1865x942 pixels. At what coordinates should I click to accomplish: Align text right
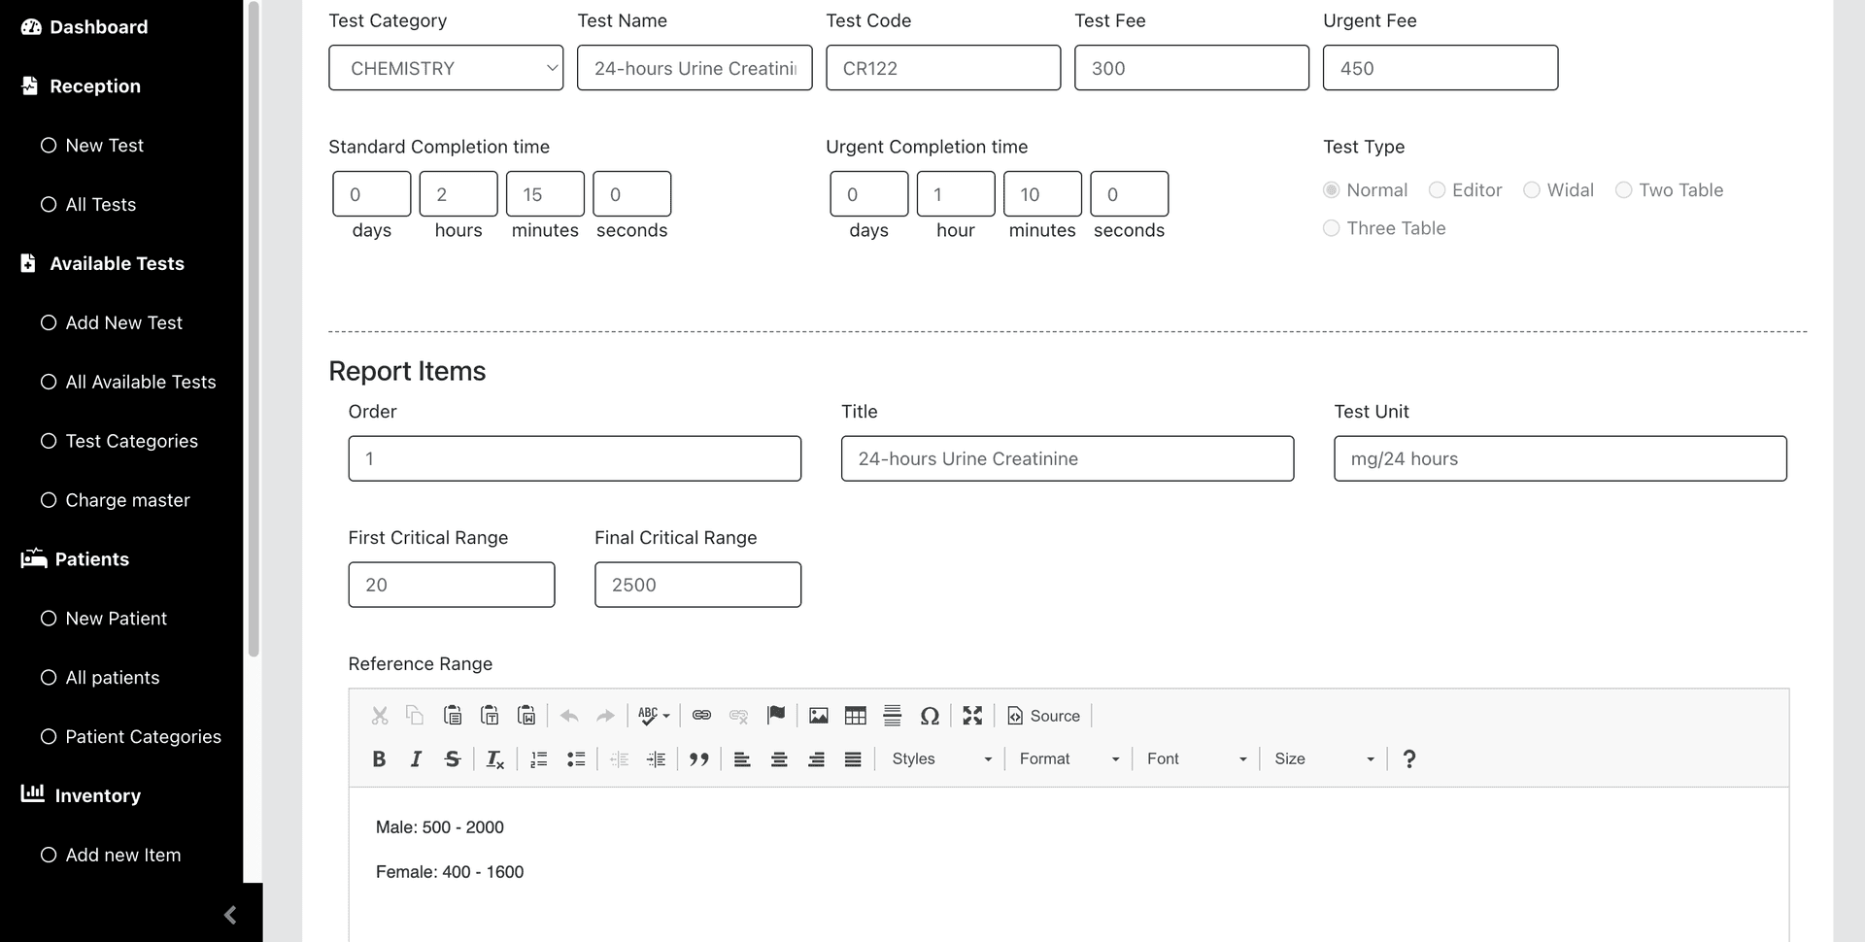(816, 759)
